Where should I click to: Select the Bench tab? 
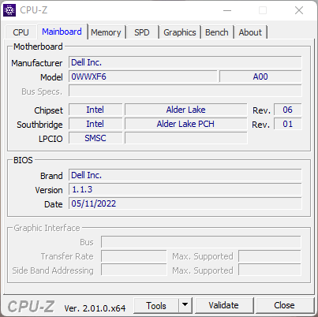217,32
